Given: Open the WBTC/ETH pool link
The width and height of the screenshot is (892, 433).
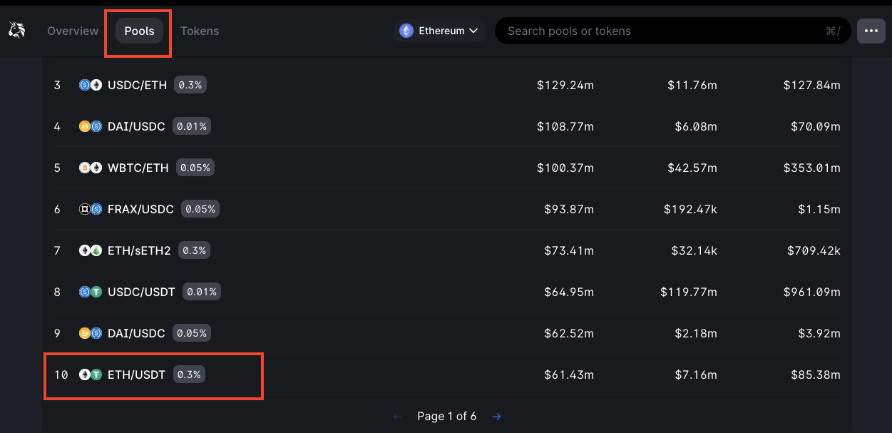Looking at the screenshot, I should tap(138, 168).
